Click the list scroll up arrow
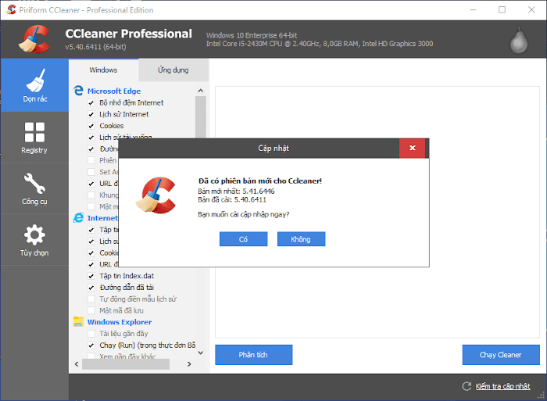 [x=201, y=91]
